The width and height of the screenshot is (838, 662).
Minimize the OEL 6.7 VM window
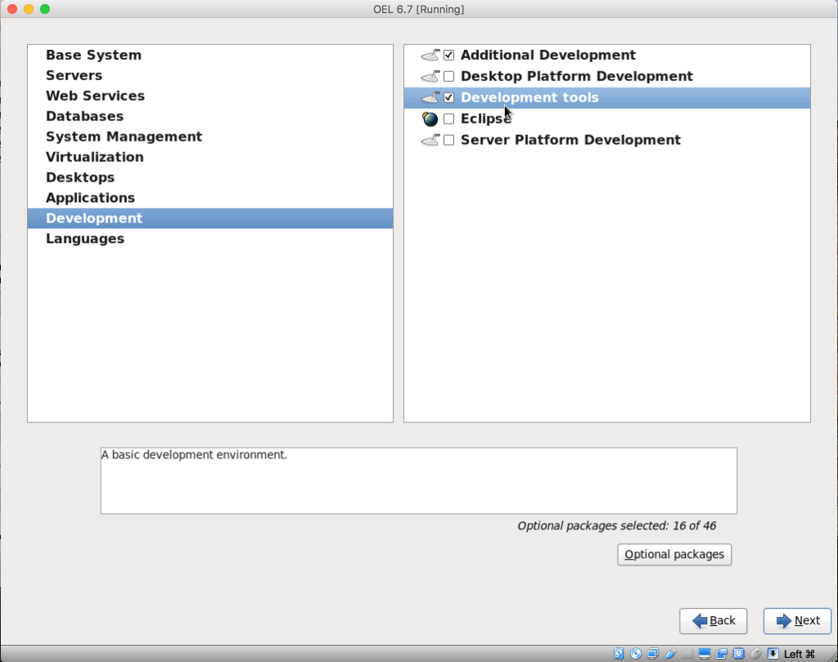(x=29, y=9)
